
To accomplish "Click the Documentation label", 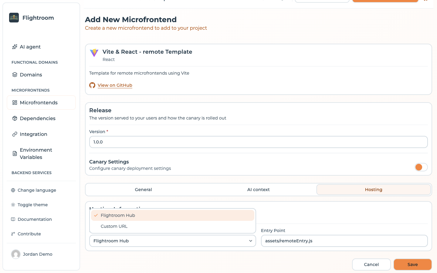I will [x=35, y=219].
